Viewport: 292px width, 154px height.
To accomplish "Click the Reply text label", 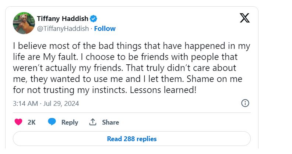I will (x=70, y=122).
